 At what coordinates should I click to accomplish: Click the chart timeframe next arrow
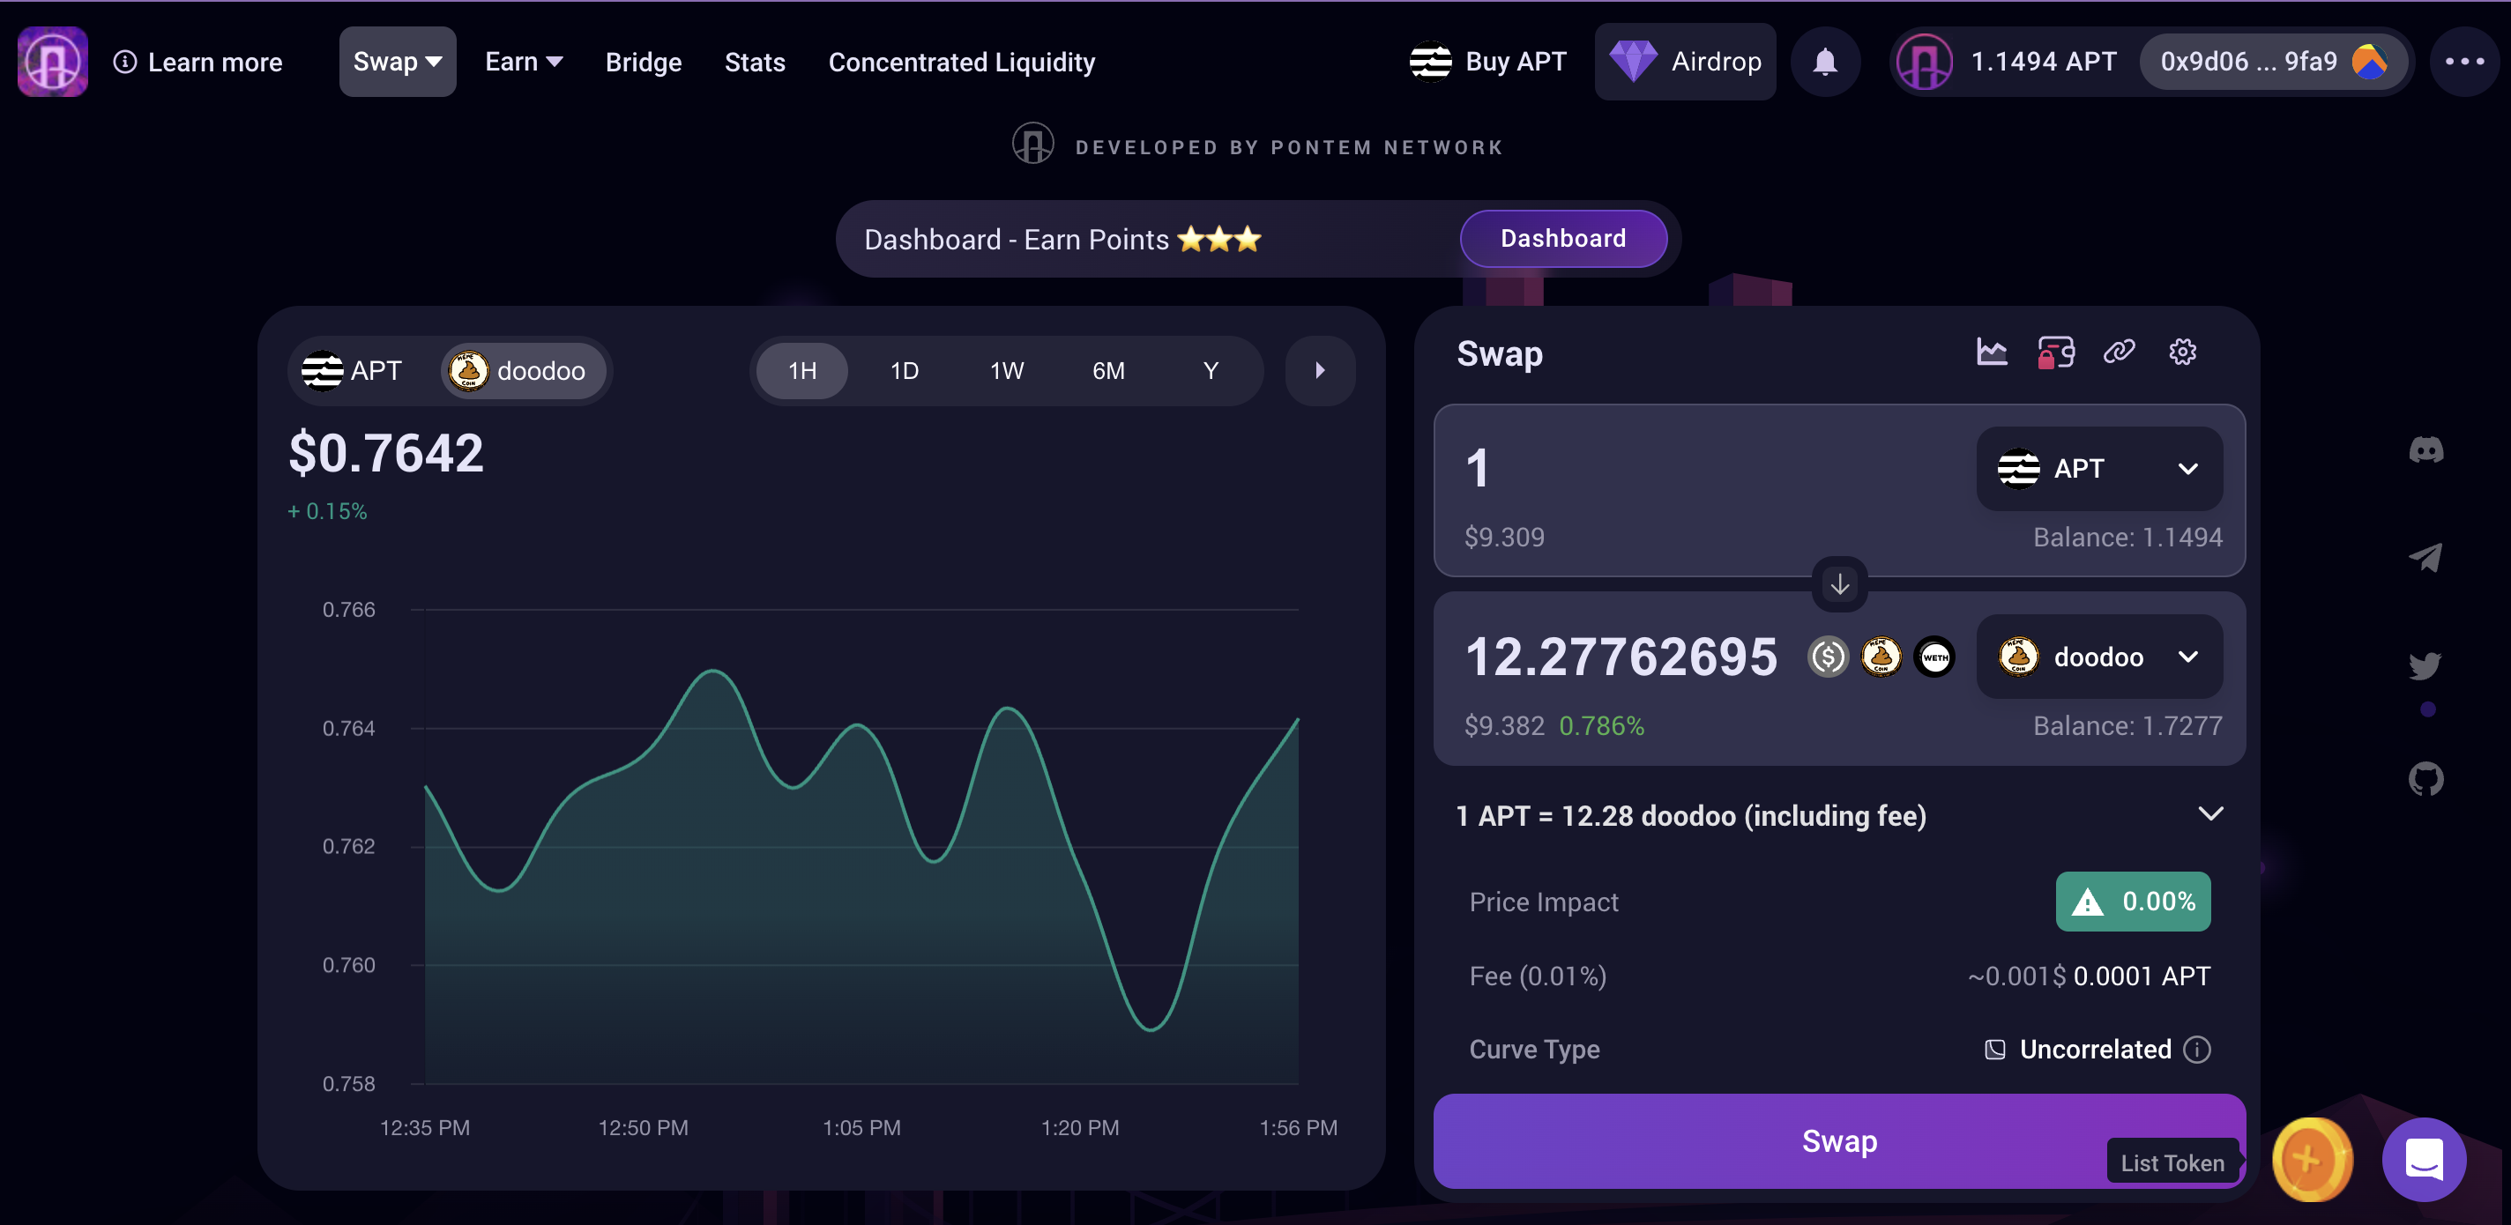(x=1319, y=371)
